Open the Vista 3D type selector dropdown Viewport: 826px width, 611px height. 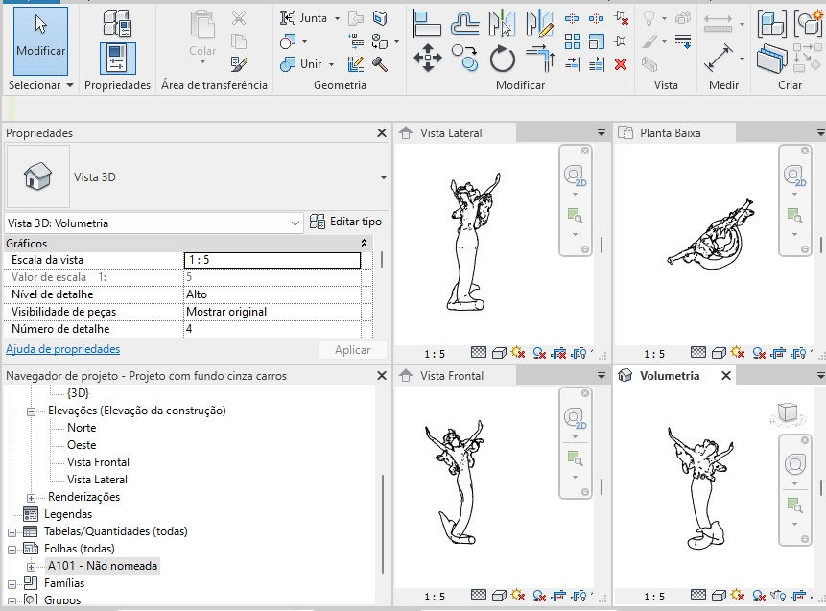[384, 177]
